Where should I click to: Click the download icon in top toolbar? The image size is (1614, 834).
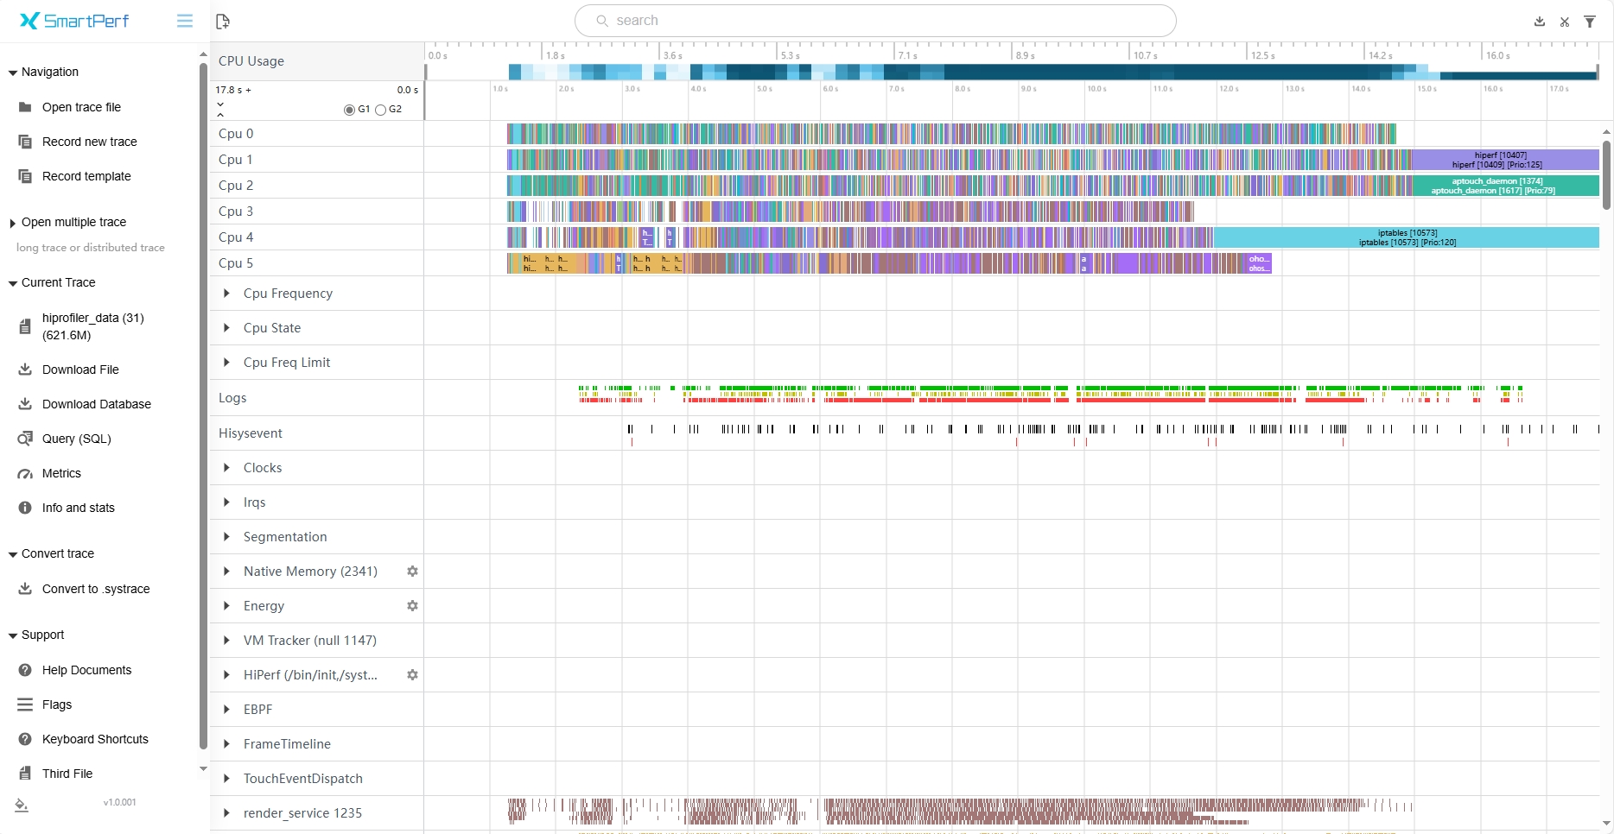1539,22
